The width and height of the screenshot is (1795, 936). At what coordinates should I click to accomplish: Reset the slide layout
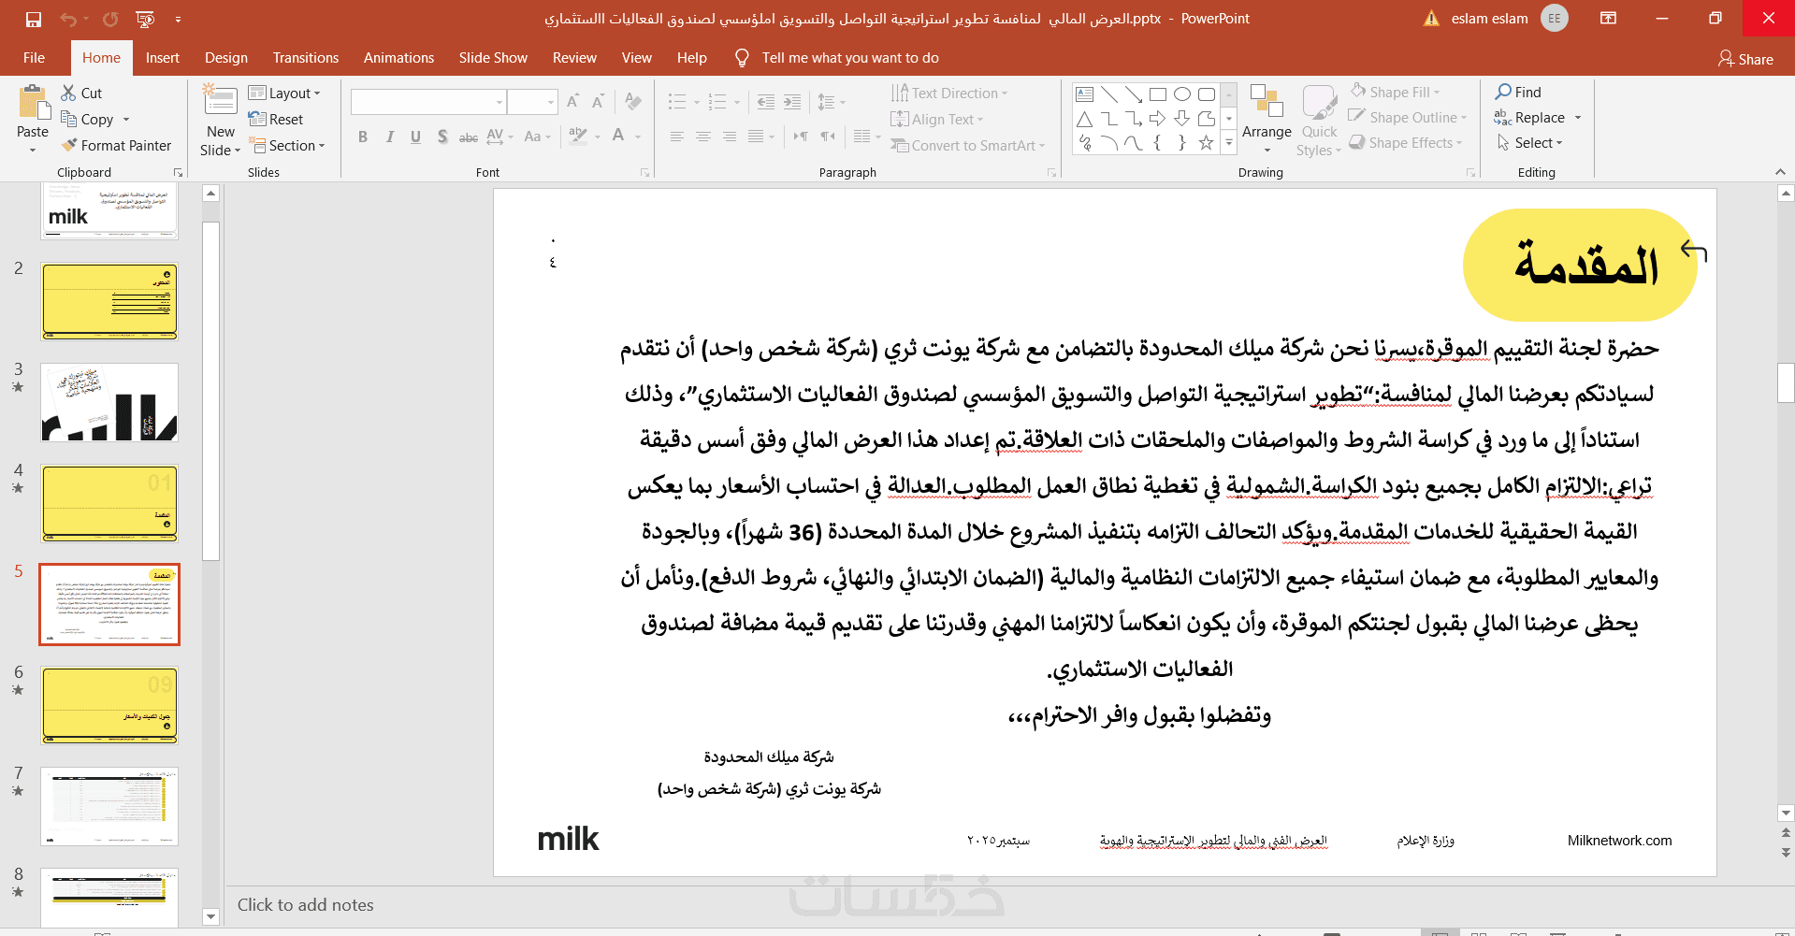(276, 119)
